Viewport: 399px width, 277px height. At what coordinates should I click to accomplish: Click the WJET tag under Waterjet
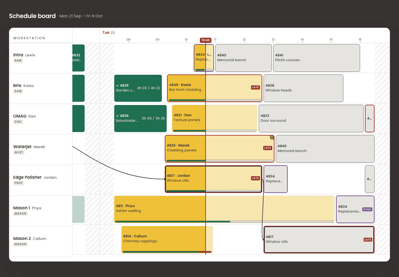coord(19,152)
